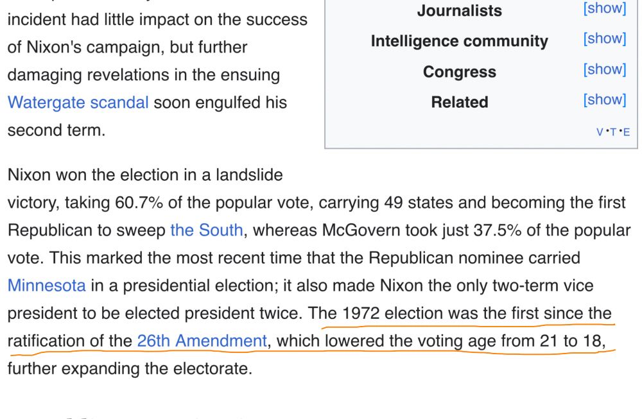
Task: Expand the Related row via show
Action: click(605, 99)
